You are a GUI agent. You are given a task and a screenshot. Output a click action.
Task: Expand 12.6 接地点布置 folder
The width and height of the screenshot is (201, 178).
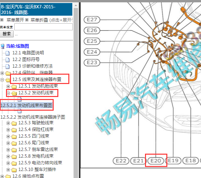click(x=2, y=176)
